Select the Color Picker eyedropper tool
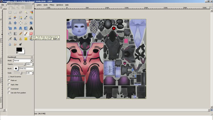 click(x=26, y=18)
